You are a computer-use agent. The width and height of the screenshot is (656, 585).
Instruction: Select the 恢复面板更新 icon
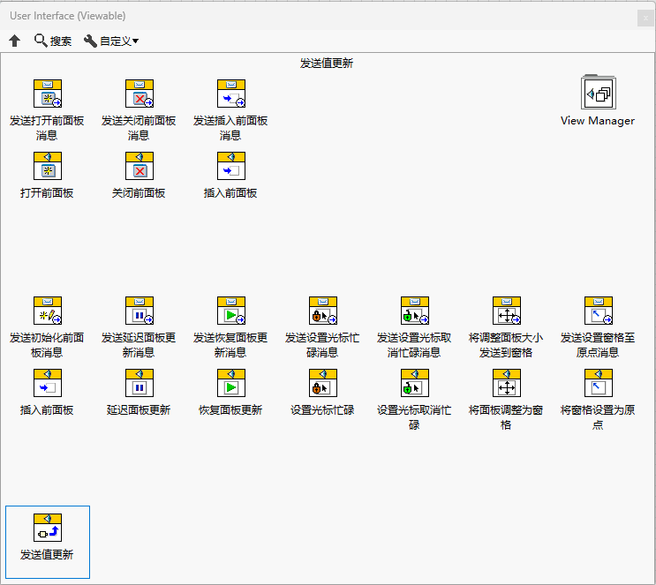tap(231, 383)
